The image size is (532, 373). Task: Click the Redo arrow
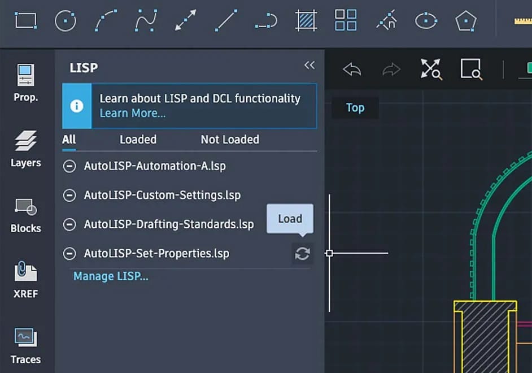coord(391,70)
